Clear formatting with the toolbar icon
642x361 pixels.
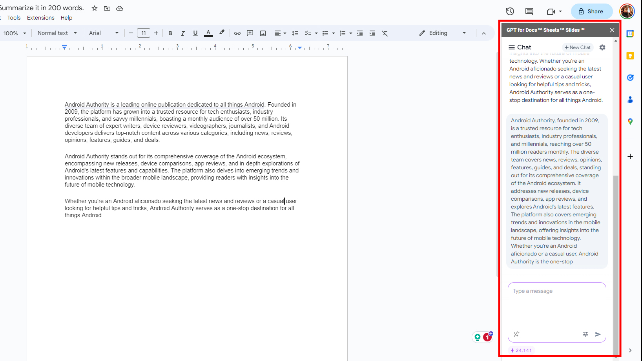[385, 33]
